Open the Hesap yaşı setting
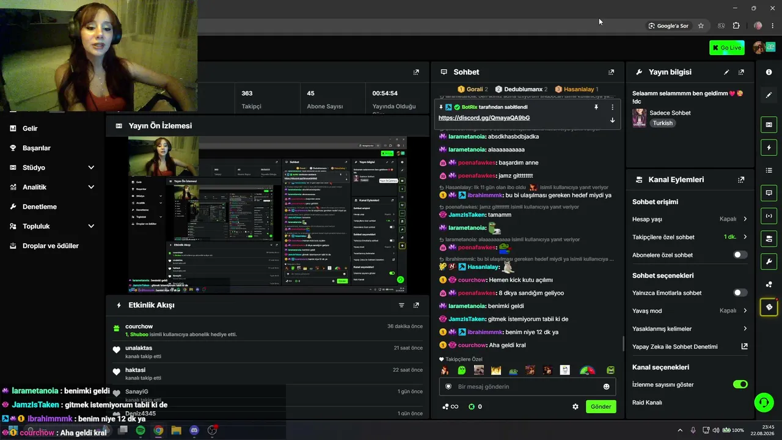The image size is (782, 440). point(690,219)
